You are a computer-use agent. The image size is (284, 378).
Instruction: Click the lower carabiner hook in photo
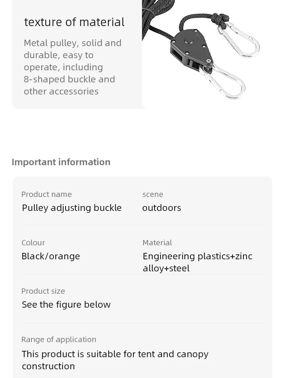point(222,82)
